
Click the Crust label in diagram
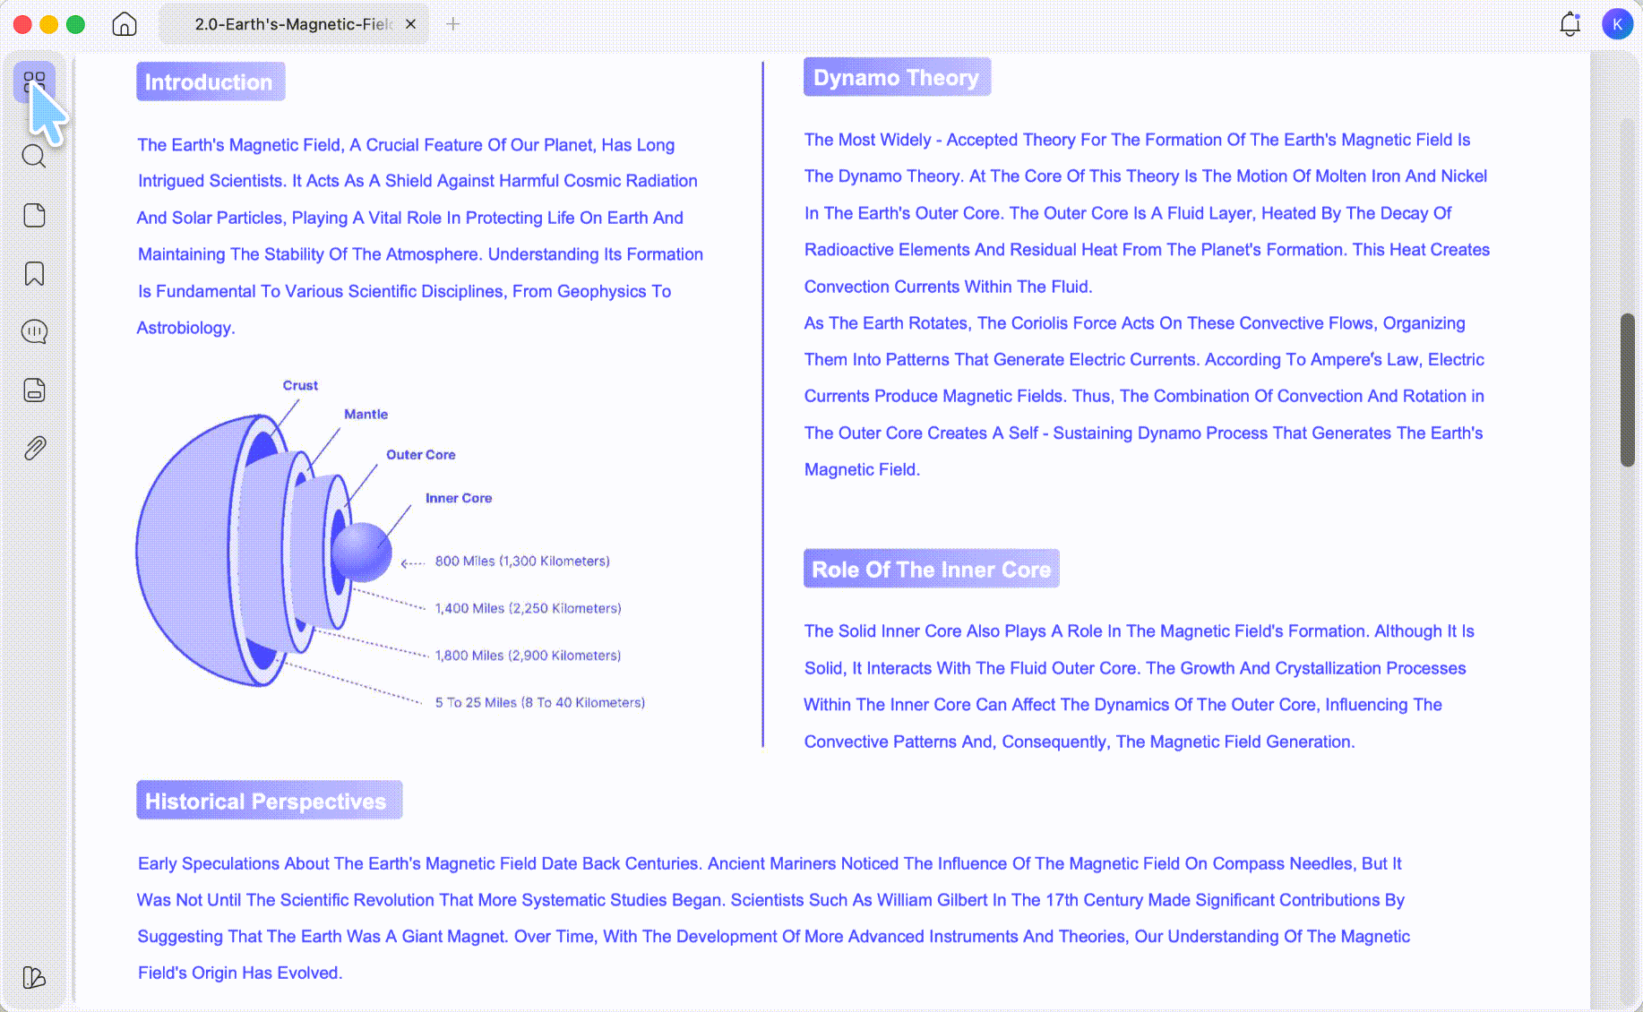point(300,385)
